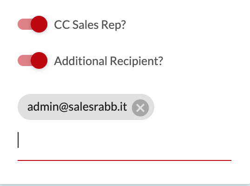Image resolution: width=250 pixels, height=186 pixels.
Task: Delete admin@salesrabb.it using its X icon
Action: [x=140, y=108]
